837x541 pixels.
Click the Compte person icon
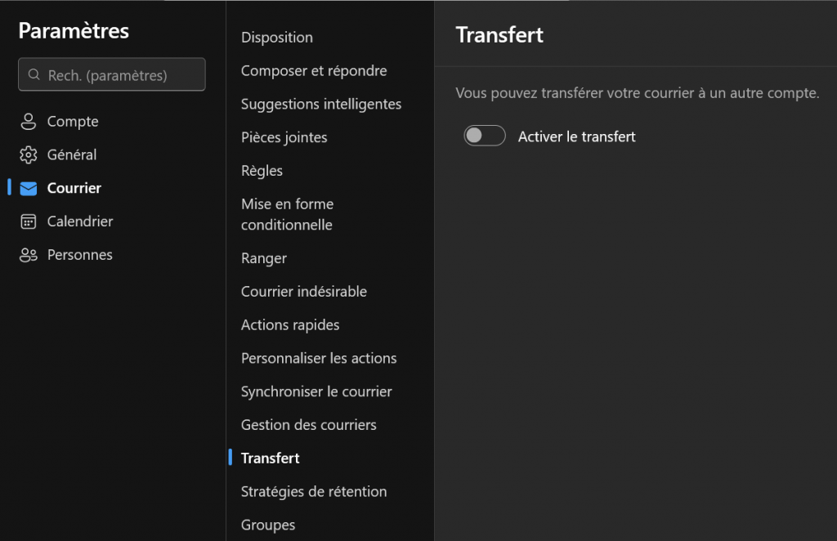click(x=29, y=122)
